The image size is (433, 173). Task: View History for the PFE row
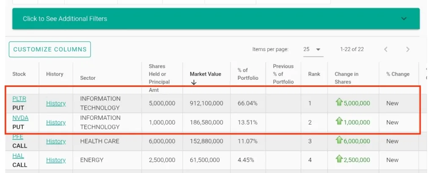tap(56, 141)
